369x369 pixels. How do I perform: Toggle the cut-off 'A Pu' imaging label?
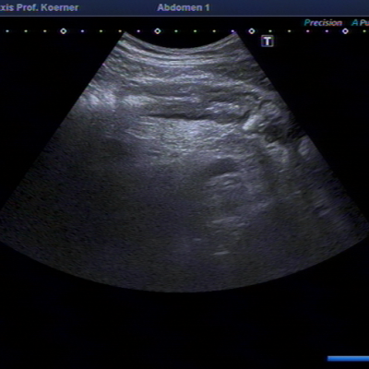point(360,23)
